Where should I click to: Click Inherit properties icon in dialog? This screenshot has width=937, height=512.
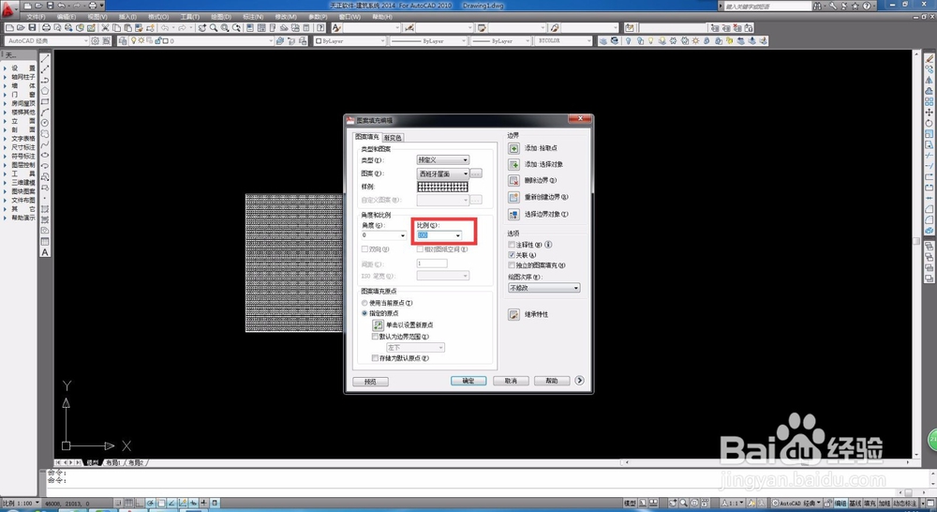tap(513, 314)
